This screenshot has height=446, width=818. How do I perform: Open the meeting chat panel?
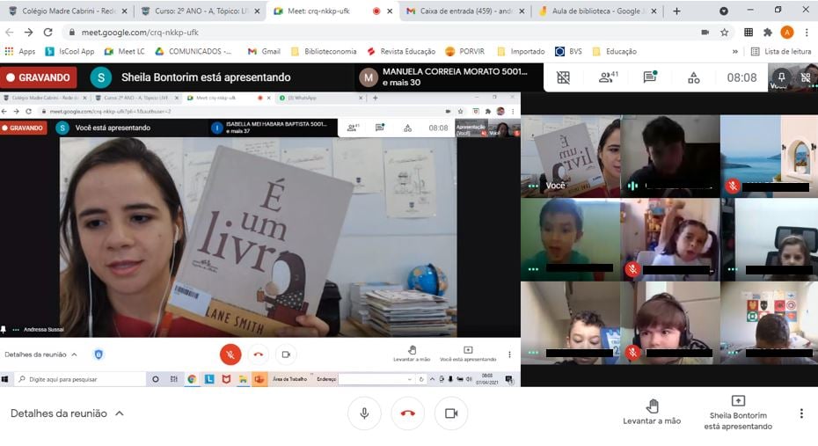pyautogui.click(x=650, y=77)
